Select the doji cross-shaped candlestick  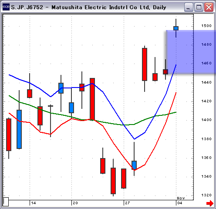51,121
